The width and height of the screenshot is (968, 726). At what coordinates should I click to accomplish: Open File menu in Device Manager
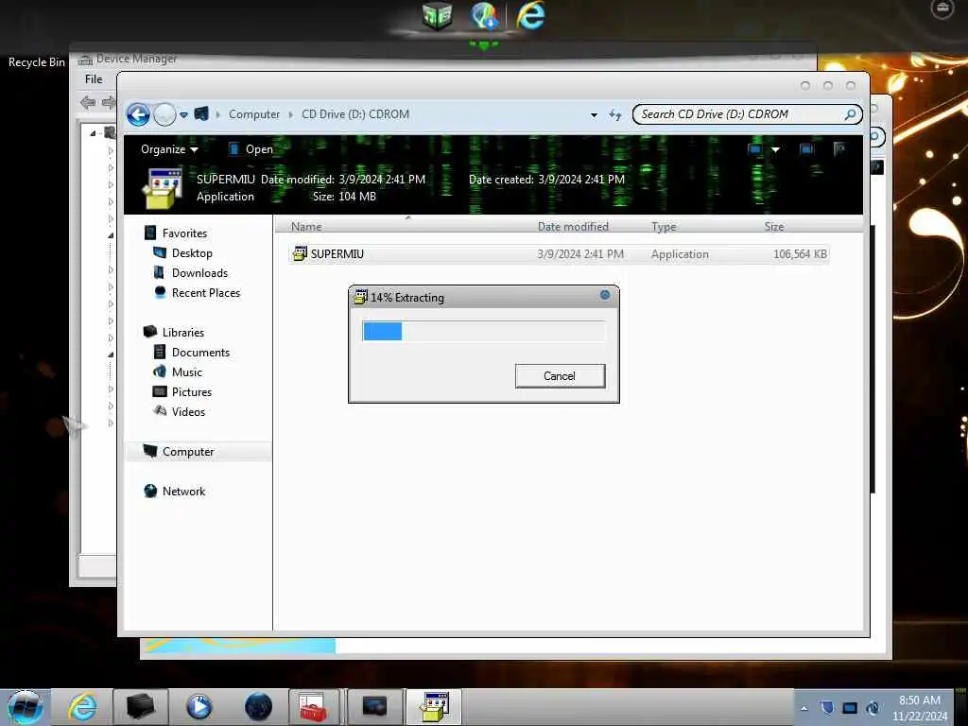pos(94,79)
